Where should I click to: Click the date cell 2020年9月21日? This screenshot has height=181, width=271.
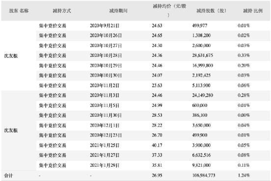click(x=105, y=26)
